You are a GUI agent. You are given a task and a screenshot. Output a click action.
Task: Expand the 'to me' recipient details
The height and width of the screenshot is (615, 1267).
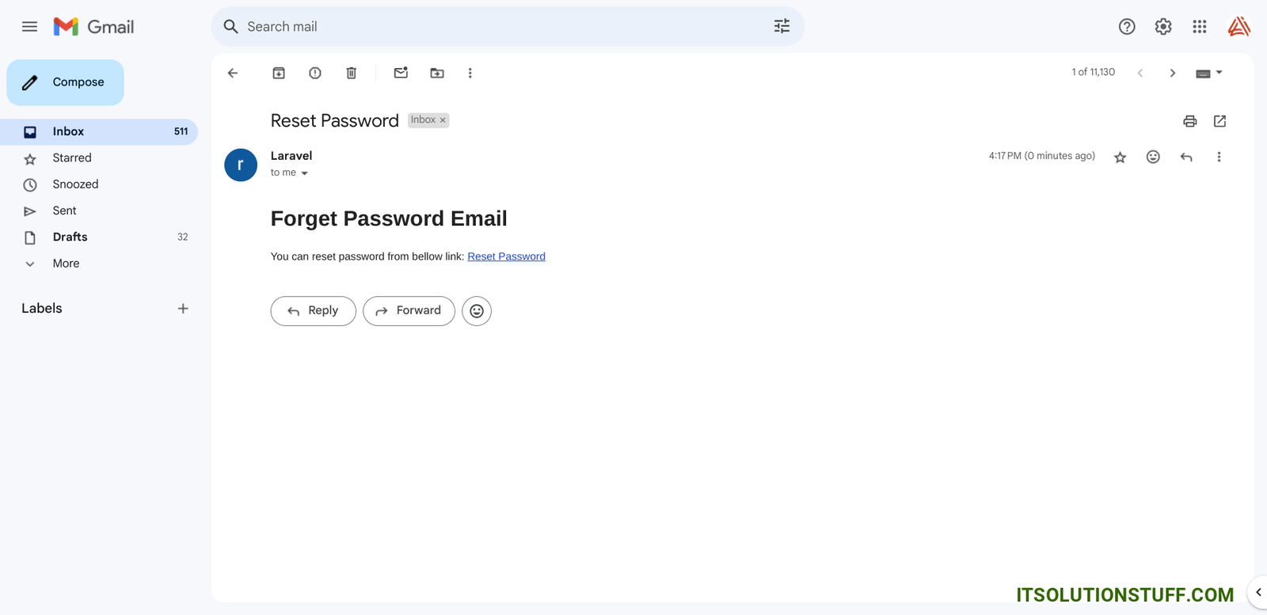click(x=304, y=173)
